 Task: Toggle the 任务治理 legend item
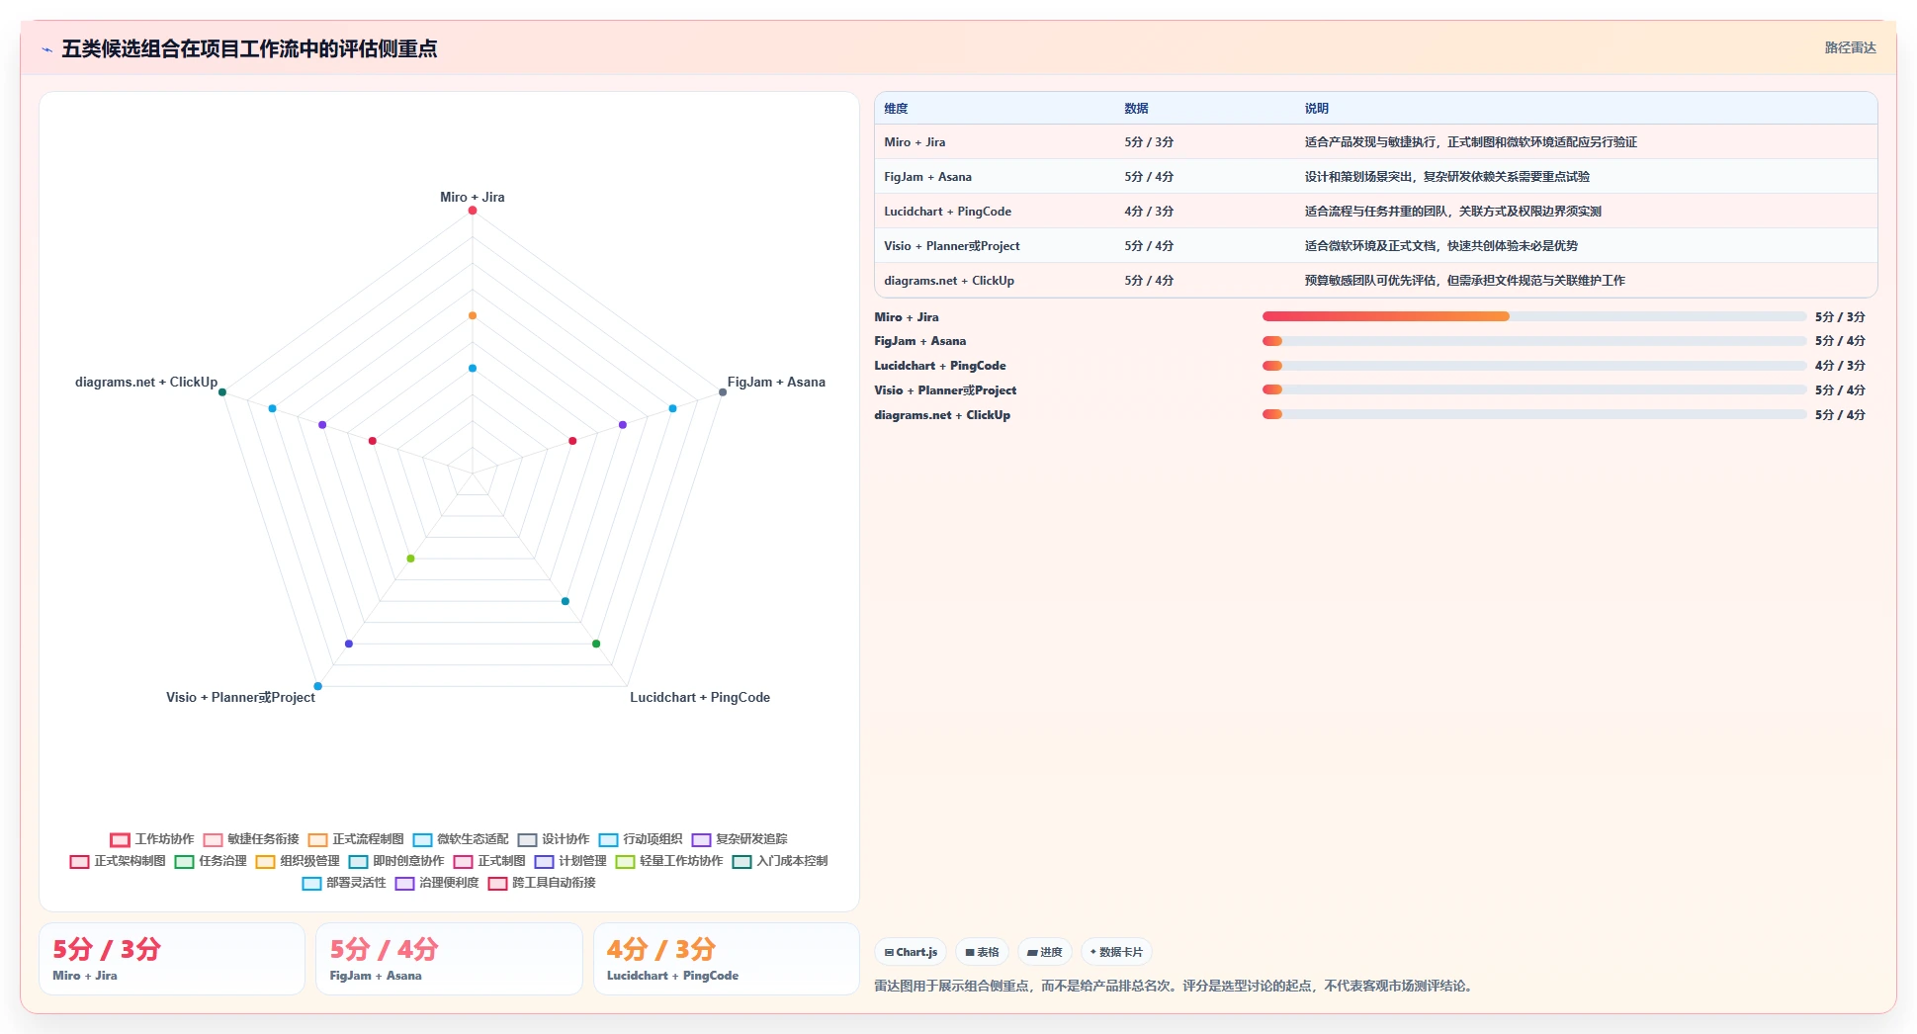211,861
